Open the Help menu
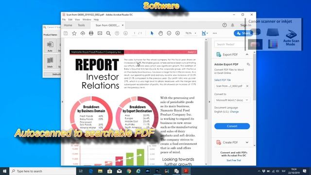 point(96,19)
